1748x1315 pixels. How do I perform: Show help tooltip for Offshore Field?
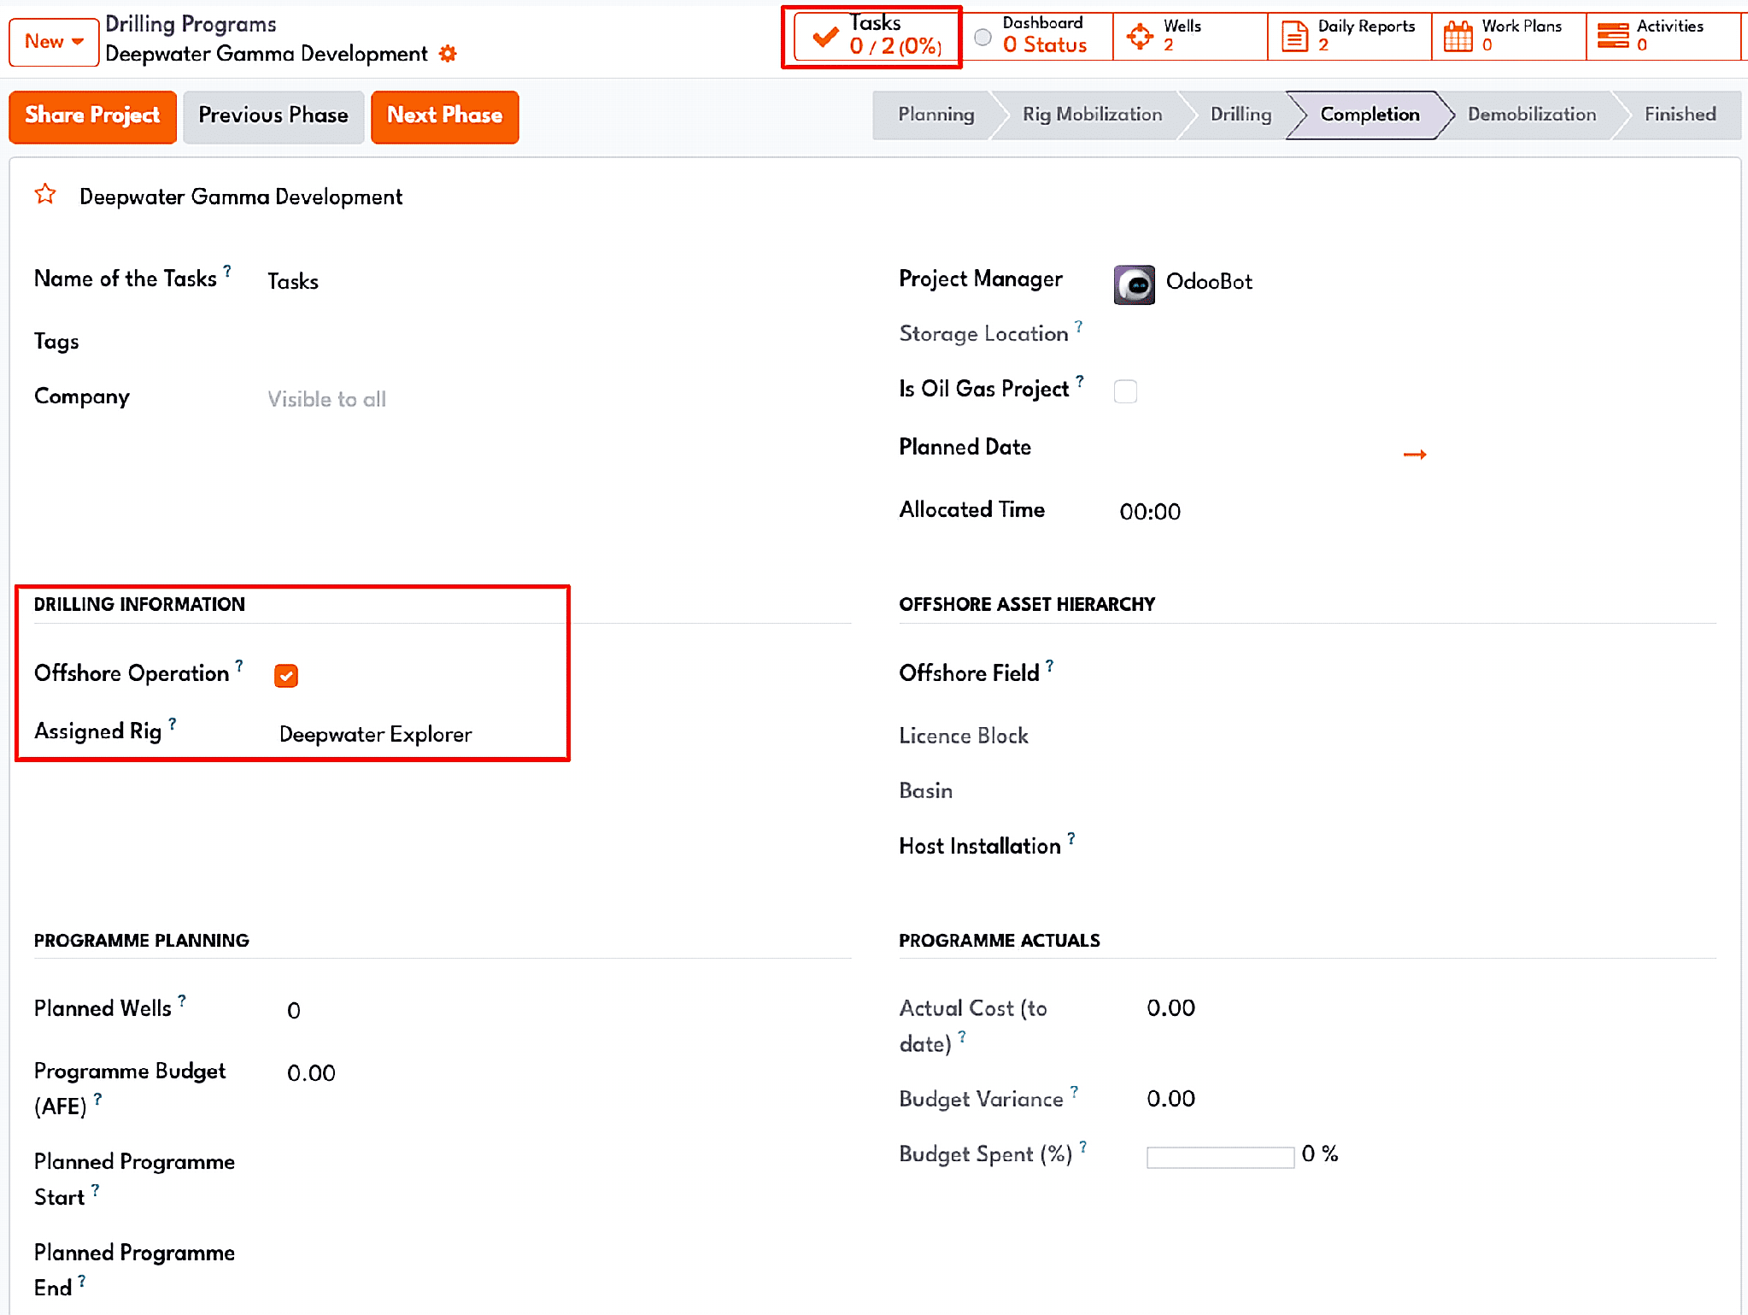click(x=1050, y=665)
